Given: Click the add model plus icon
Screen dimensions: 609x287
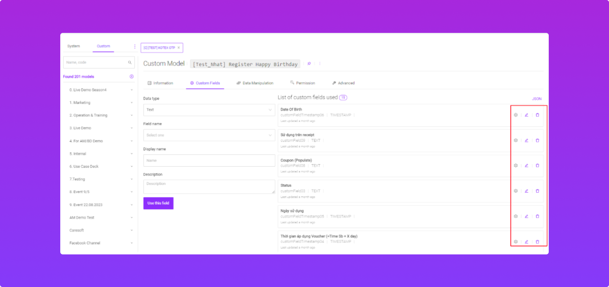Looking at the screenshot, I should point(132,77).
